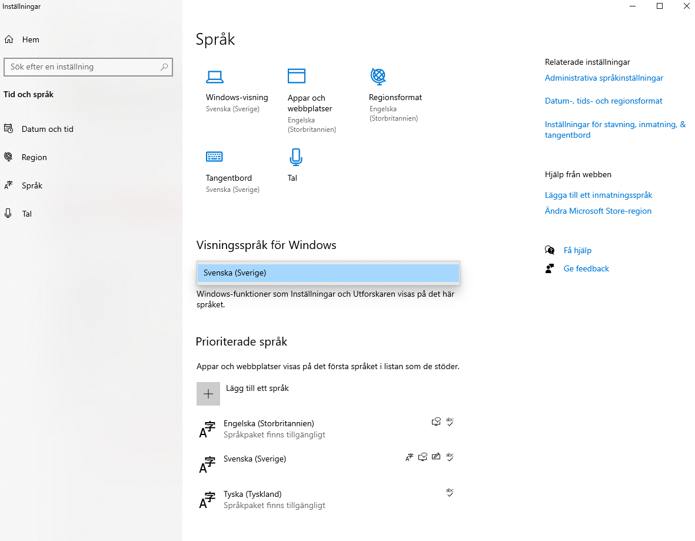This screenshot has width=695, height=541.
Task: Click the Språk sidebar language icon
Action: coord(8,185)
